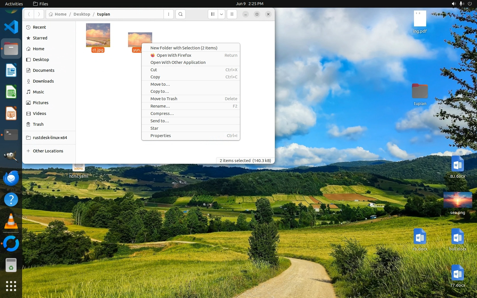Go back with the back arrow
Viewport: 477px width, 298px height.
click(x=29, y=14)
